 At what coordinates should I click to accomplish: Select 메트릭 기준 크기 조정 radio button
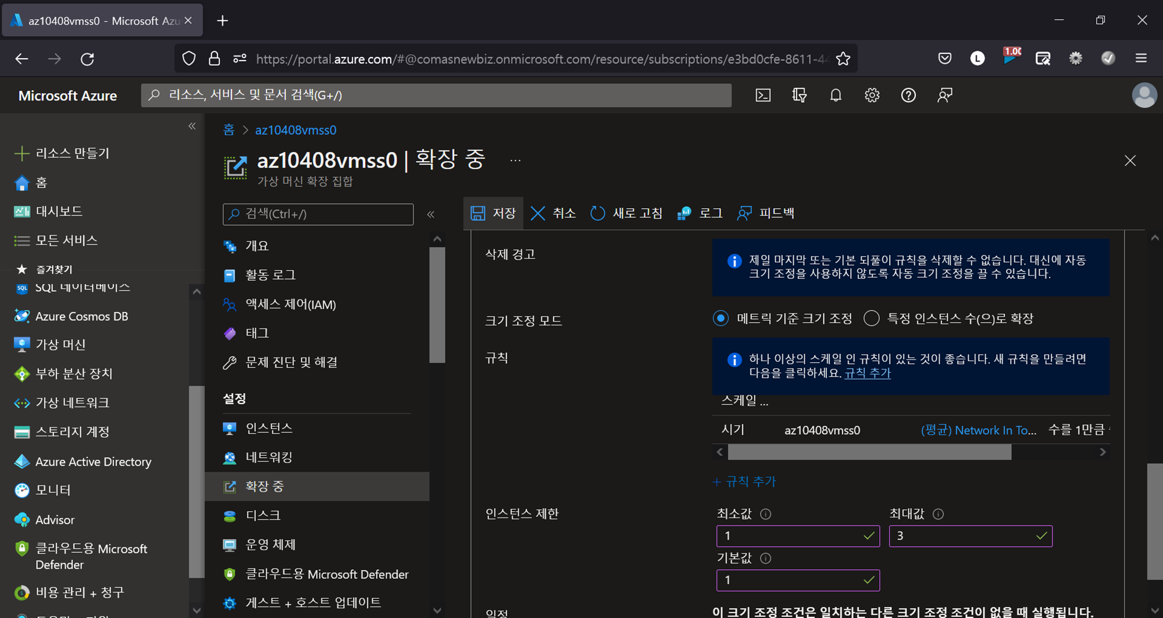pyautogui.click(x=720, y=319)
